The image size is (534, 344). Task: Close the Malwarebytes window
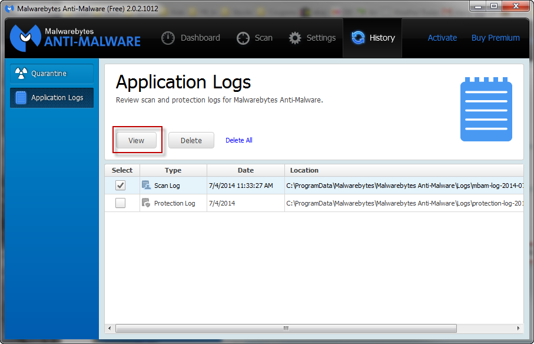(516, 6)
